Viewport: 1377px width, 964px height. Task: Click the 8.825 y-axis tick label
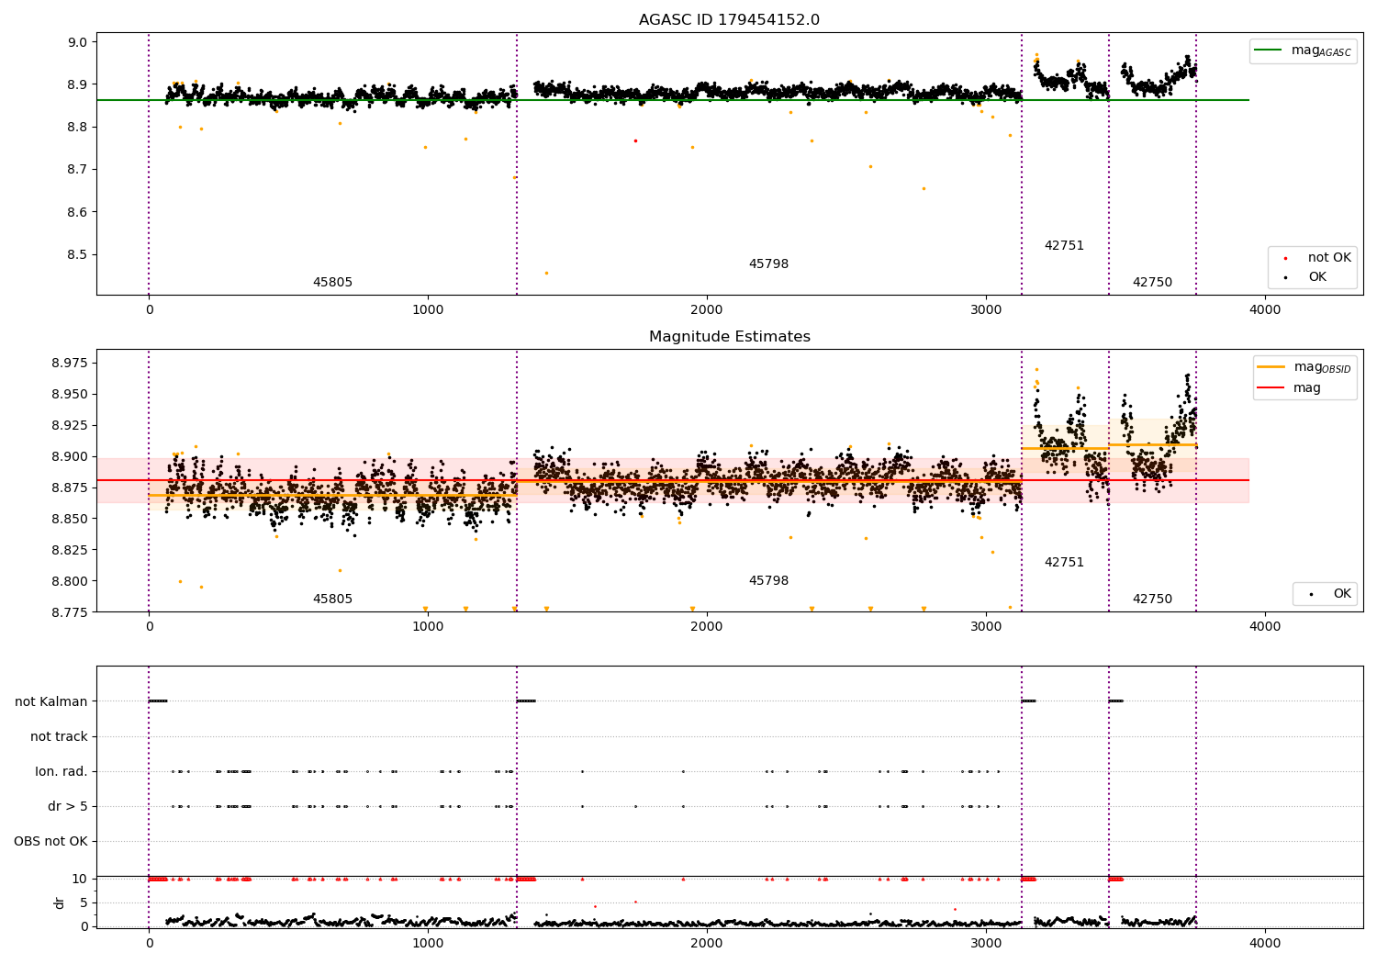[70, 550]
